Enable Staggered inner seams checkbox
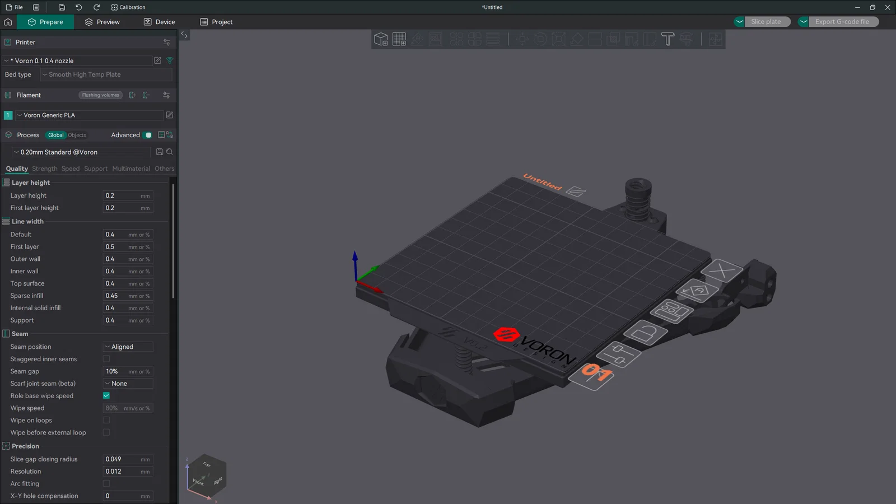Image resolution: width=896 pixels, height=504 pixels. tap(106, 359)
